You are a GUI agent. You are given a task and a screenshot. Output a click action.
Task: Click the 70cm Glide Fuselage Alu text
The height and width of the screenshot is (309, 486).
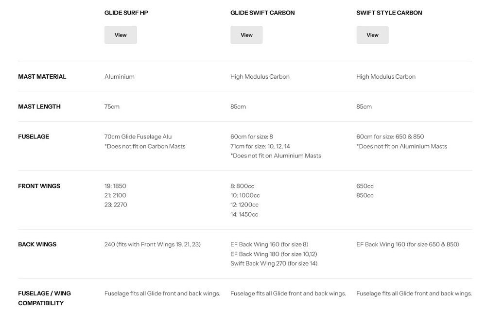138,137
